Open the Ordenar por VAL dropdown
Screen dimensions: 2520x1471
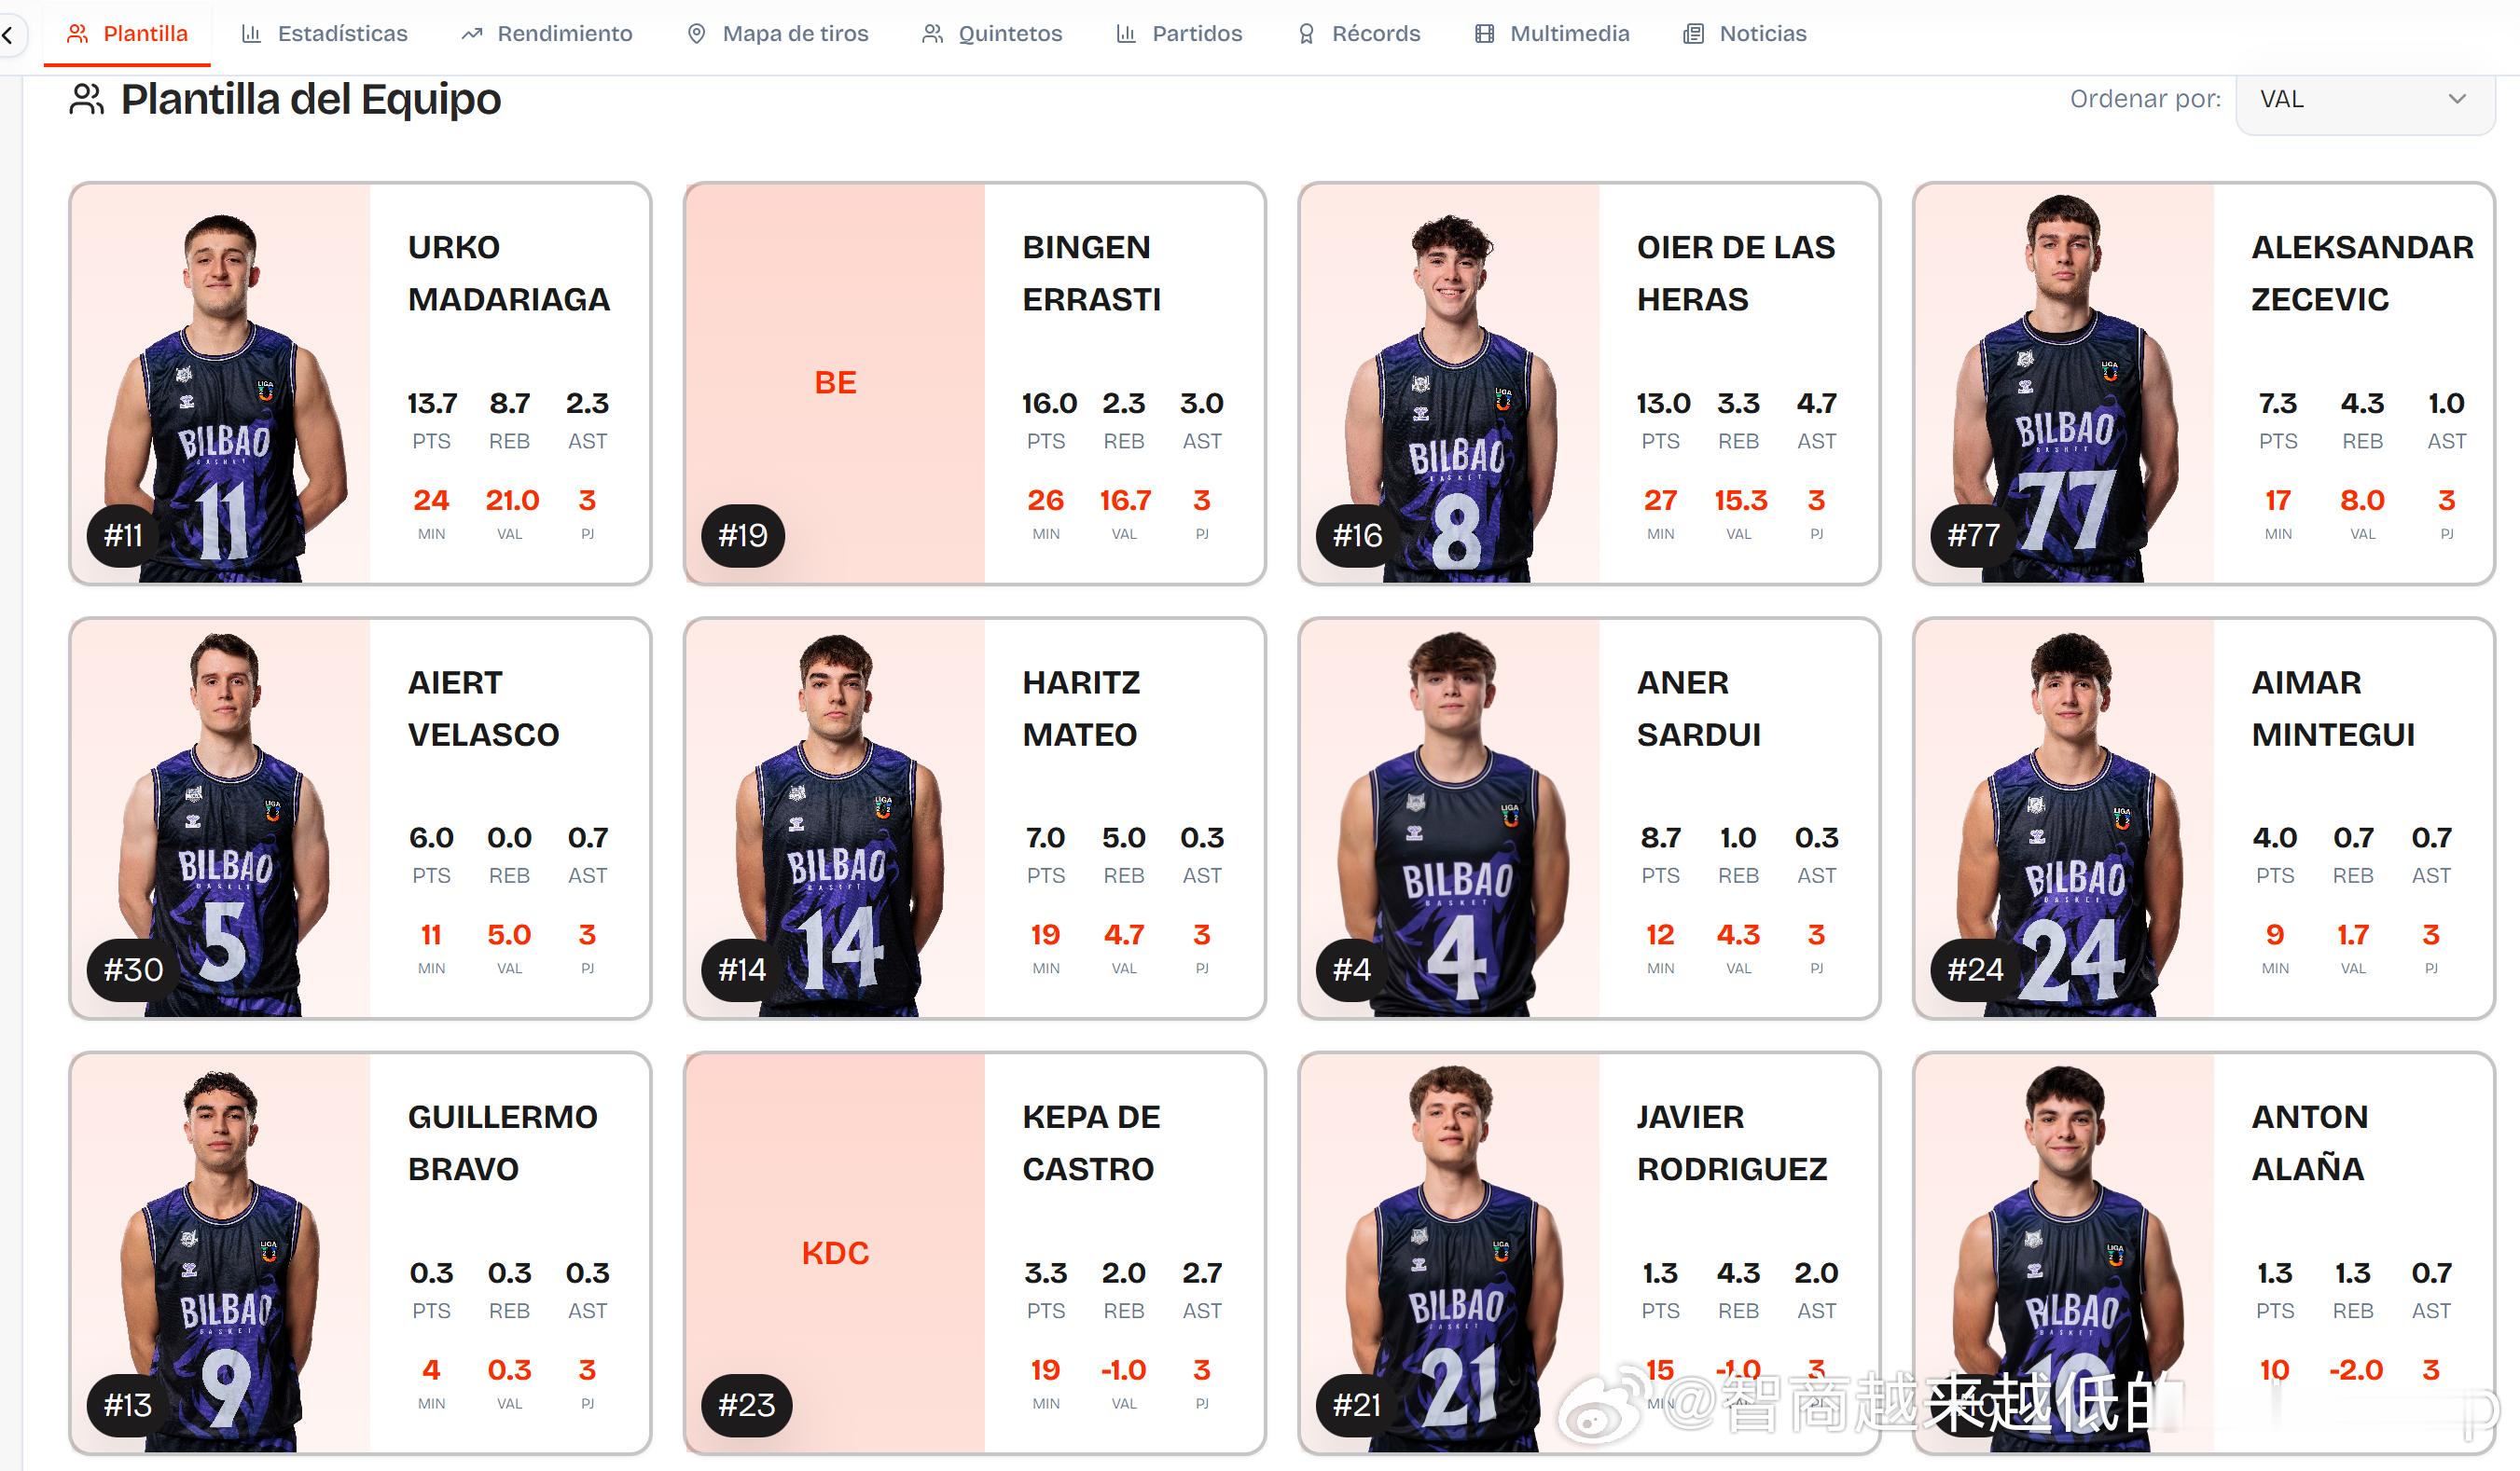click(x=2364, y=100)
